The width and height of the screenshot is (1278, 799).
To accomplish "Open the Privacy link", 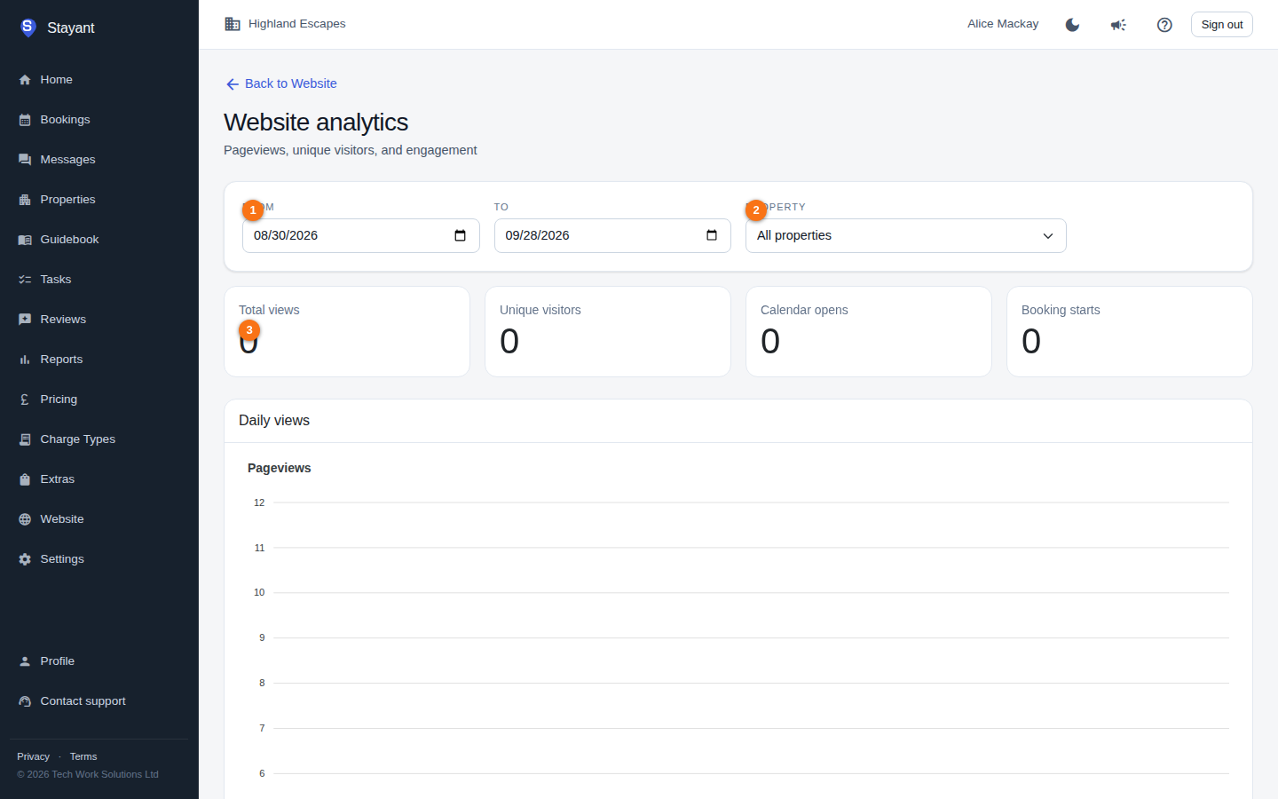I will 33,756.
